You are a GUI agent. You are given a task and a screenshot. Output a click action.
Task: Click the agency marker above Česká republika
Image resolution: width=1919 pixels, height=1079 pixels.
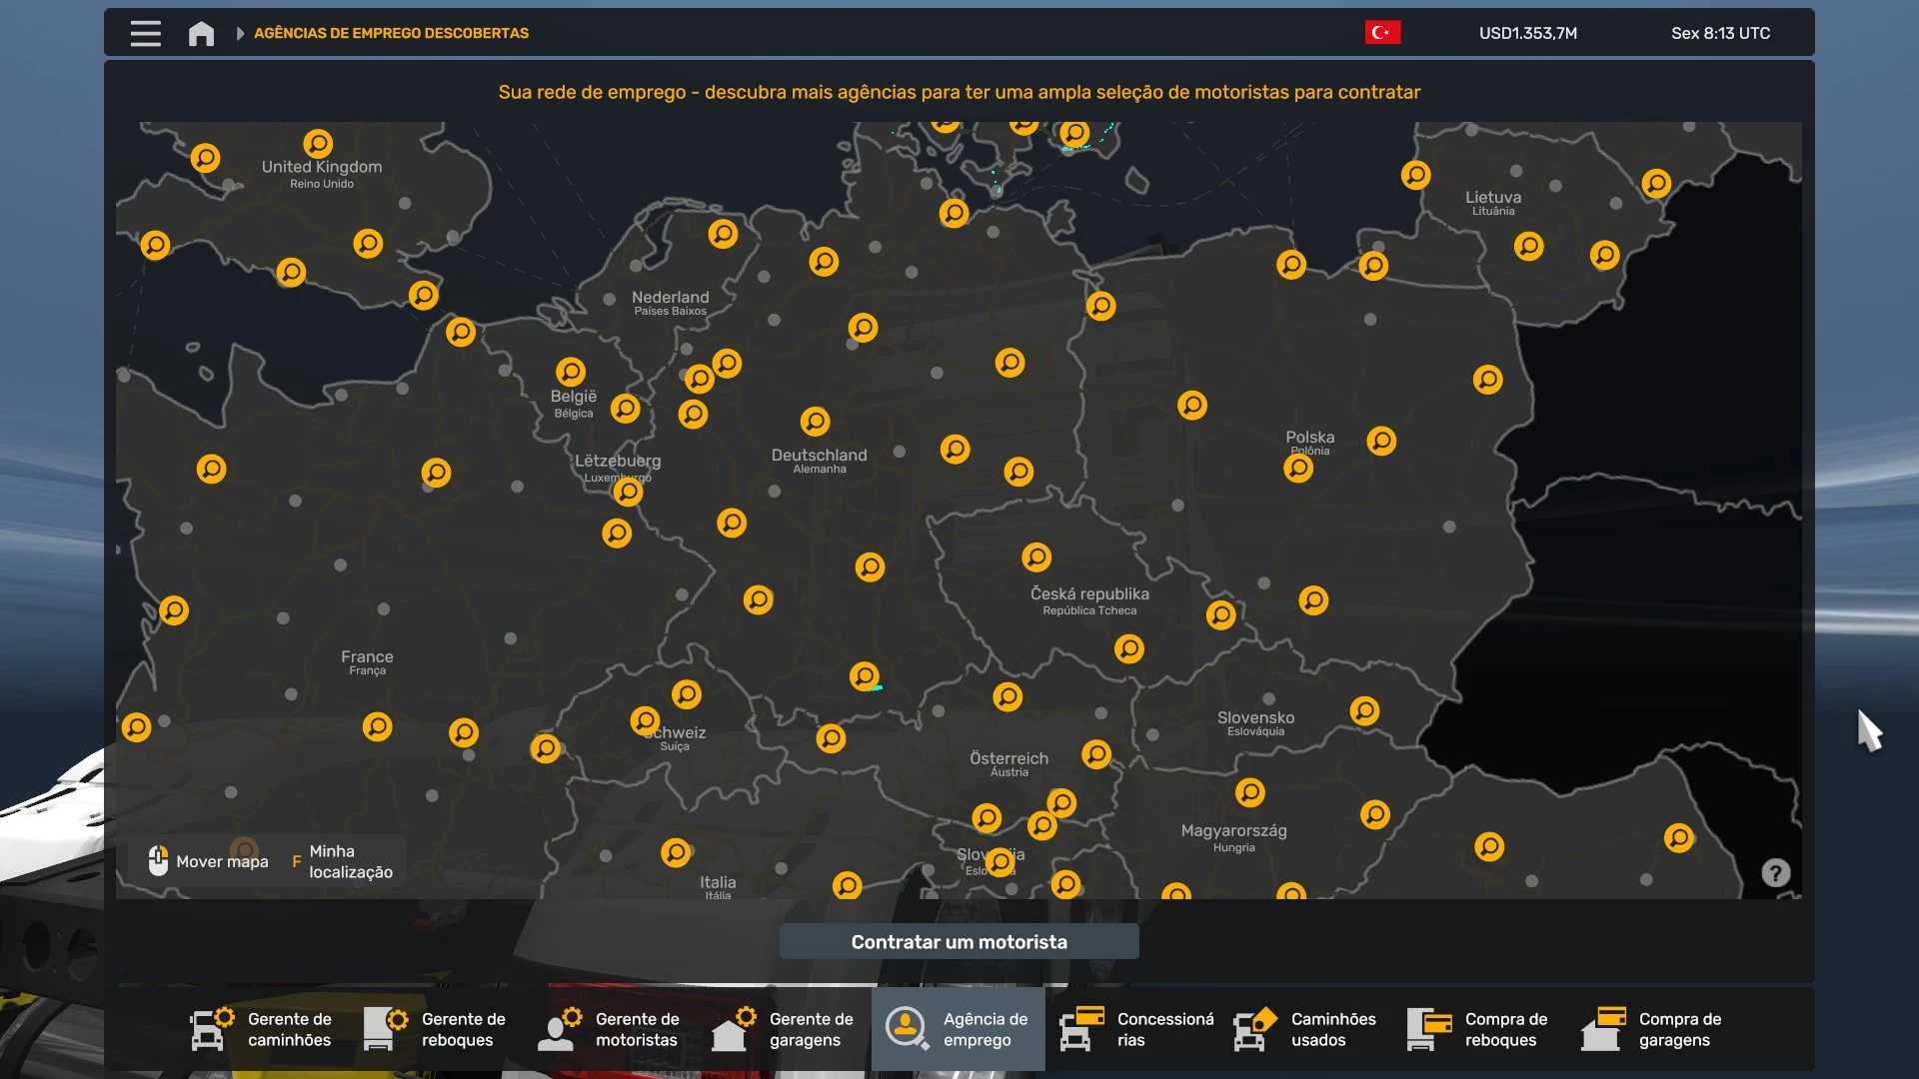point(1036,556)
